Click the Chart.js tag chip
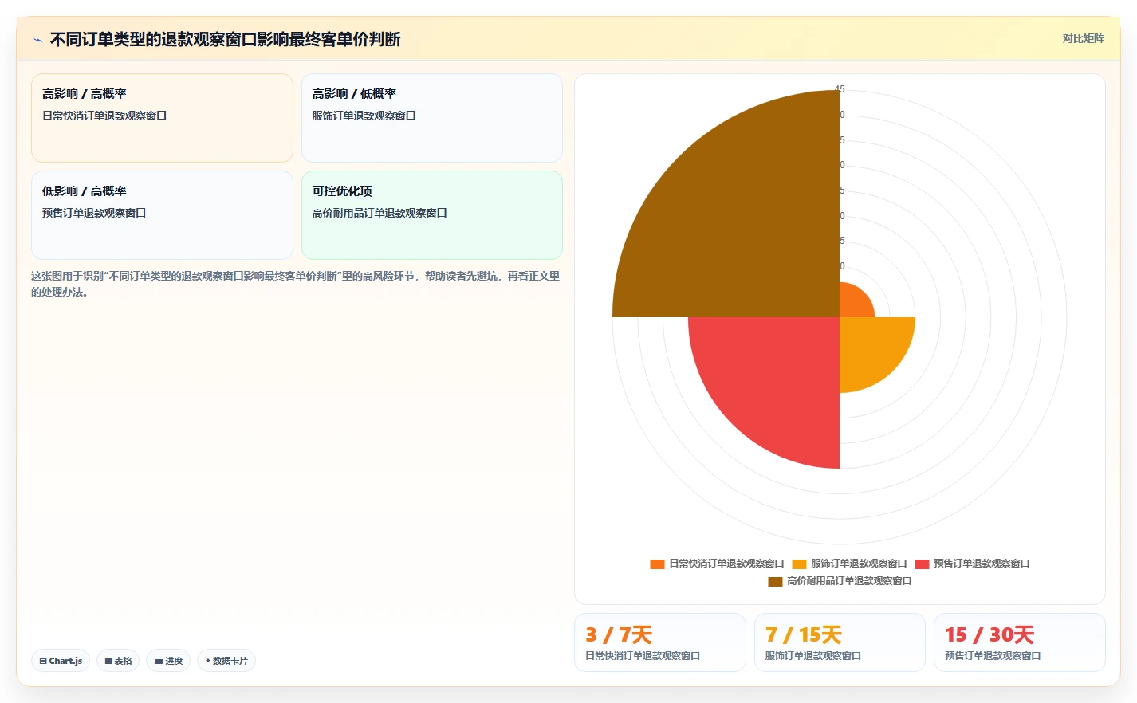Viewport: 1137px width, 703px height. [61, 661]
